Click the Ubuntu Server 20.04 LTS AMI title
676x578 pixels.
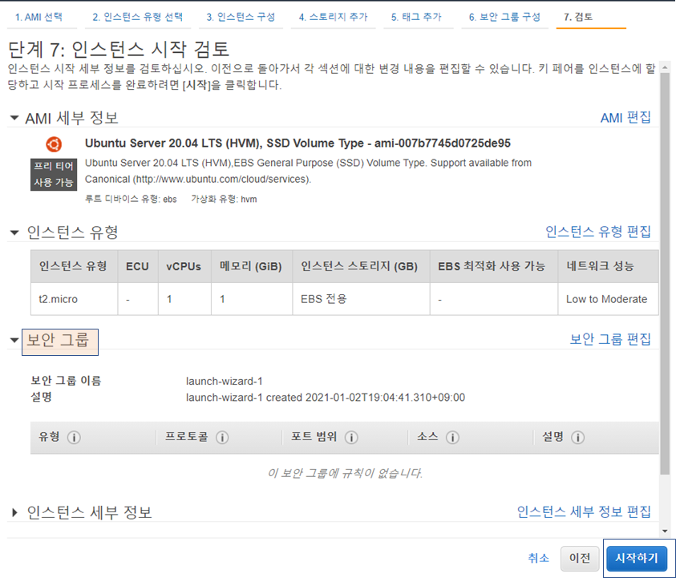coord(298,143)
